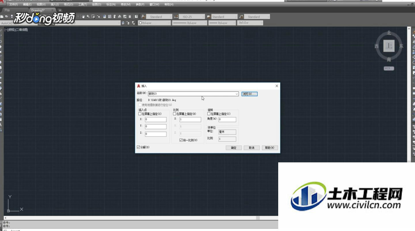Check insertion point 在屏幕上指定(S)

pos(140,114)
